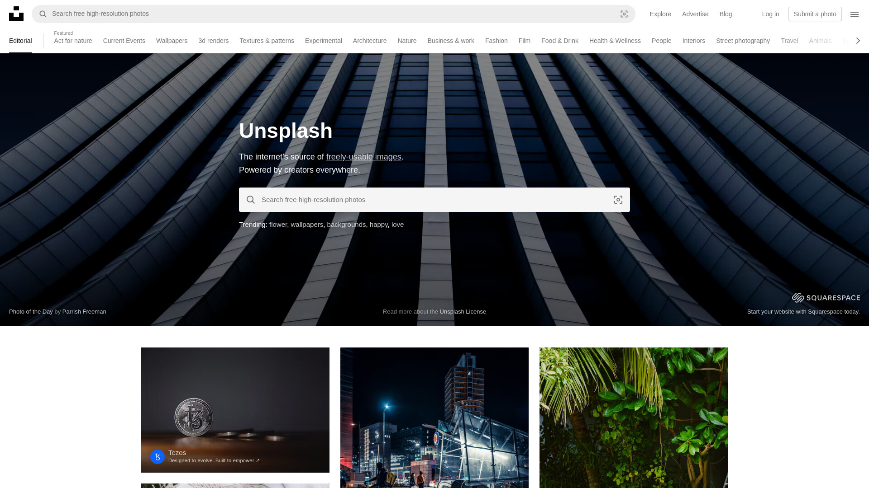Open Advertise link
This screenshot has width=869, height=488.
[x=695, y=14]
